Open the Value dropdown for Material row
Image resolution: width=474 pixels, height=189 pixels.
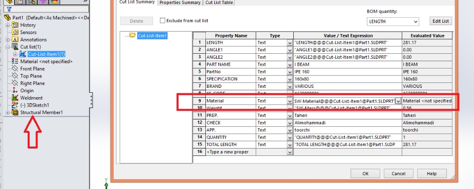[x=398, y=101]
